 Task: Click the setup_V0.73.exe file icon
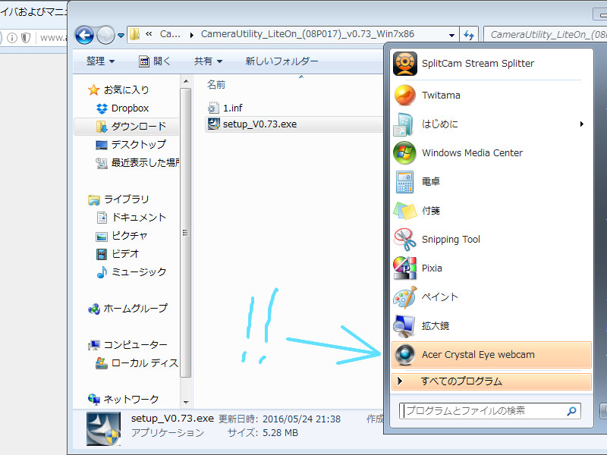pyautogui.click(x=214, y=124)
